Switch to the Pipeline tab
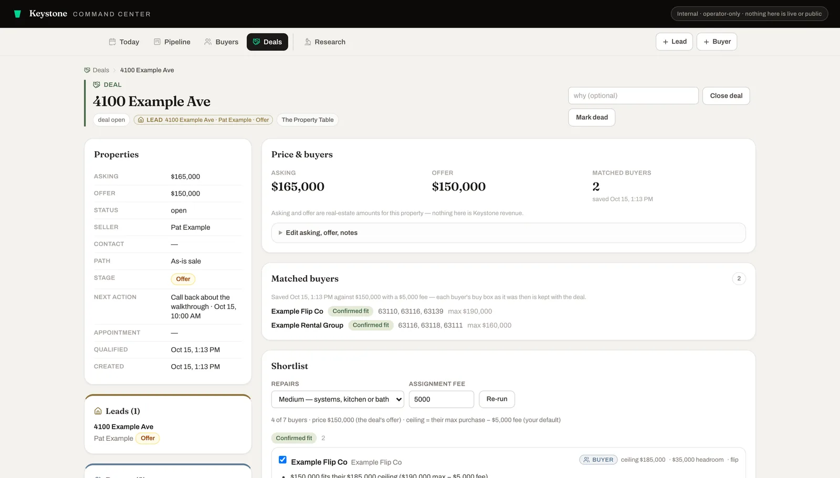This screenshot has height=478, width=840. coord(172,42)
